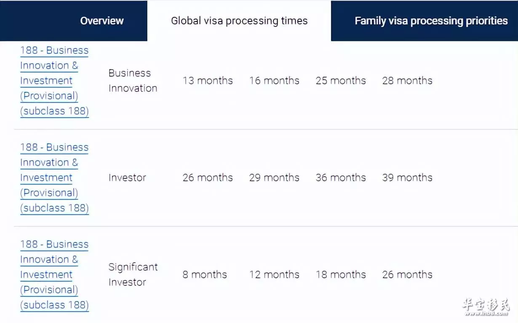Select the 28 months cell
The image size is (518, 323).
pyautogui.click(x=407, y=81)
